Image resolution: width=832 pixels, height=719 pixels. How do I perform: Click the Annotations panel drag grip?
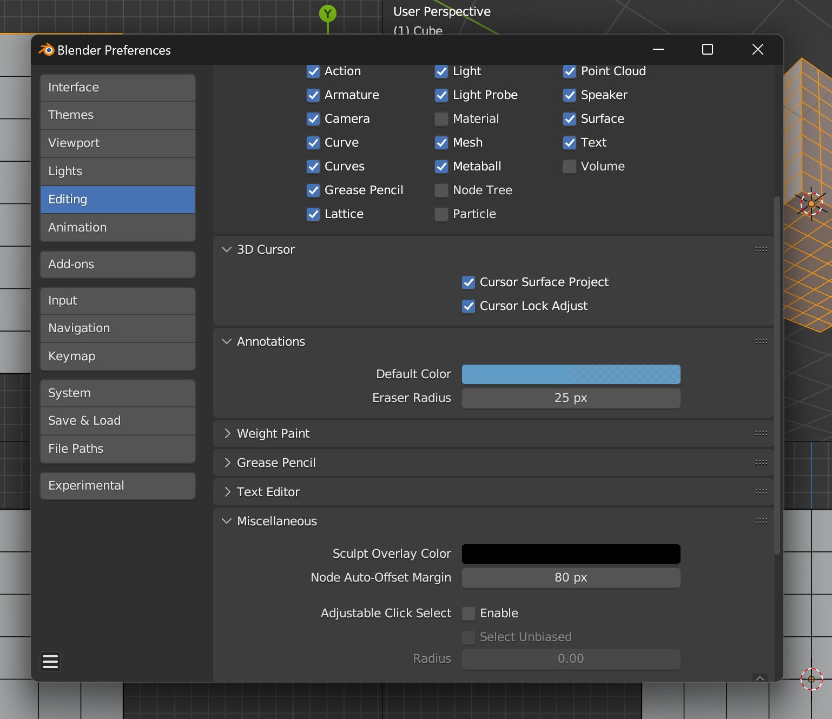(x=762, y=341)
